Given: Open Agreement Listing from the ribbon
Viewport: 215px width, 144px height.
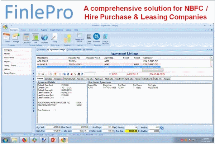Looking at the screenshot, I should coord(80,37).
